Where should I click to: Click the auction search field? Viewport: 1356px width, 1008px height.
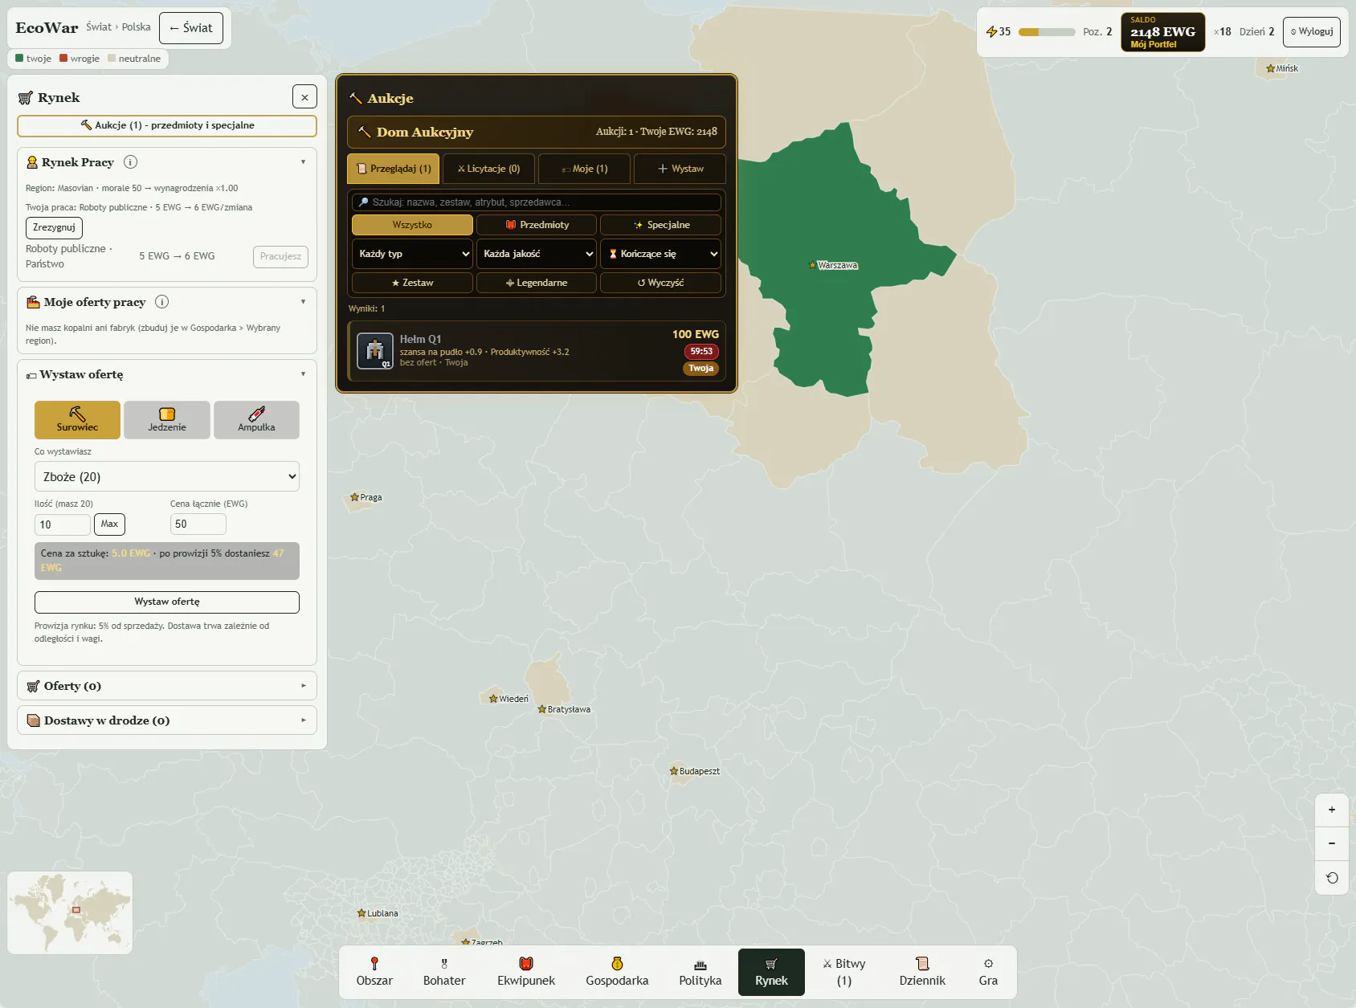click(x=537, y=202)
